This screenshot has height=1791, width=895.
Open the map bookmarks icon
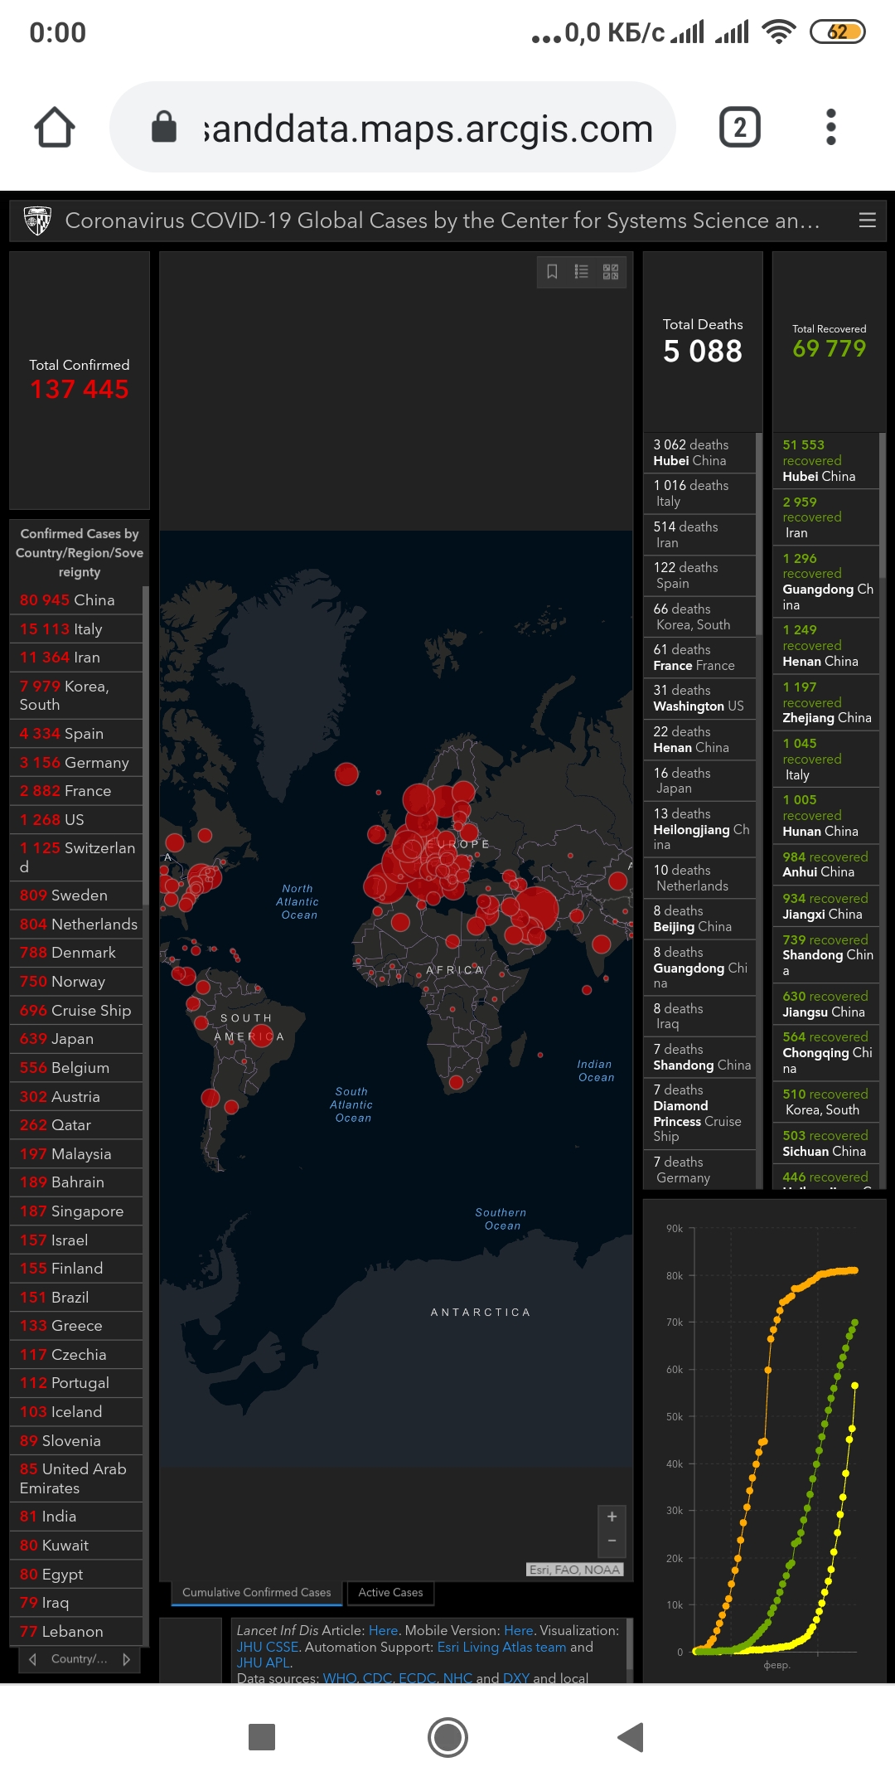click(552, 272)
